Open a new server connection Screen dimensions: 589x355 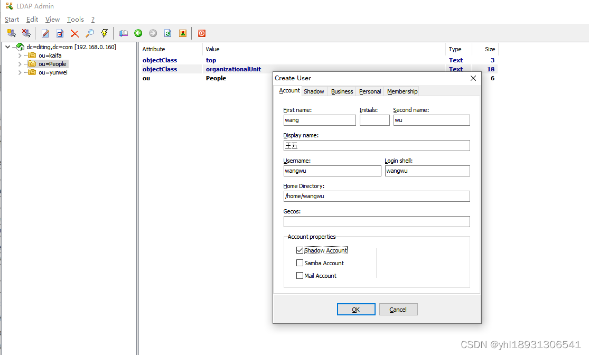(11, 33)
